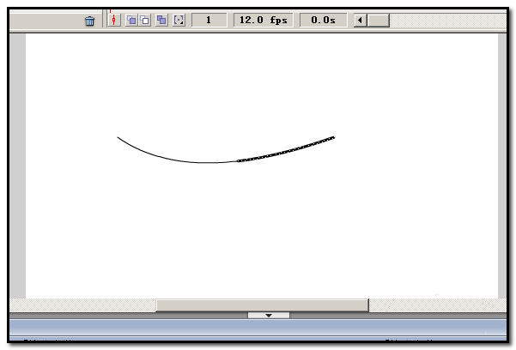Toggle Onion Skin Outlines button

145,20
